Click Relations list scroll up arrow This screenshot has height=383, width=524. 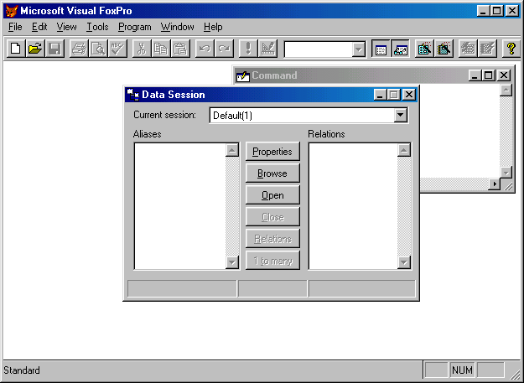pos(404,150)
